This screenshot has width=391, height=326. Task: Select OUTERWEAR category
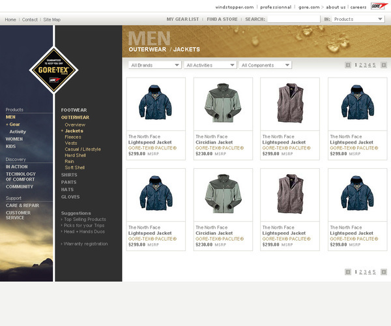click(75, 117)
